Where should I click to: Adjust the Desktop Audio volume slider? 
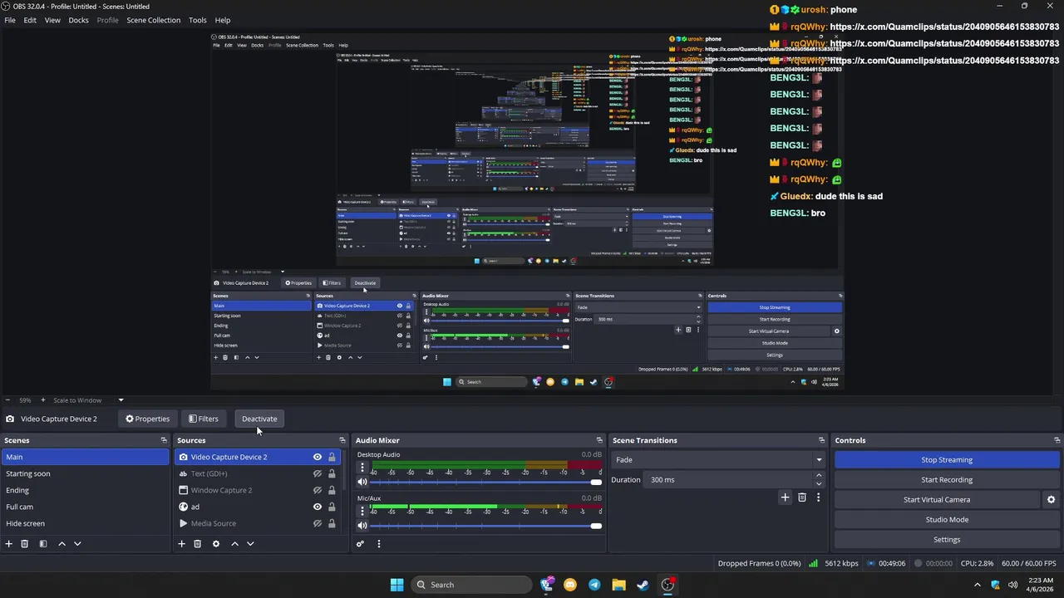487,482
